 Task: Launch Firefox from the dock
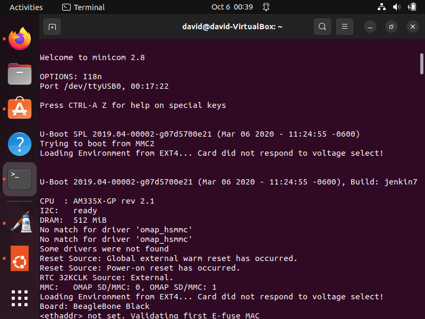20,39
